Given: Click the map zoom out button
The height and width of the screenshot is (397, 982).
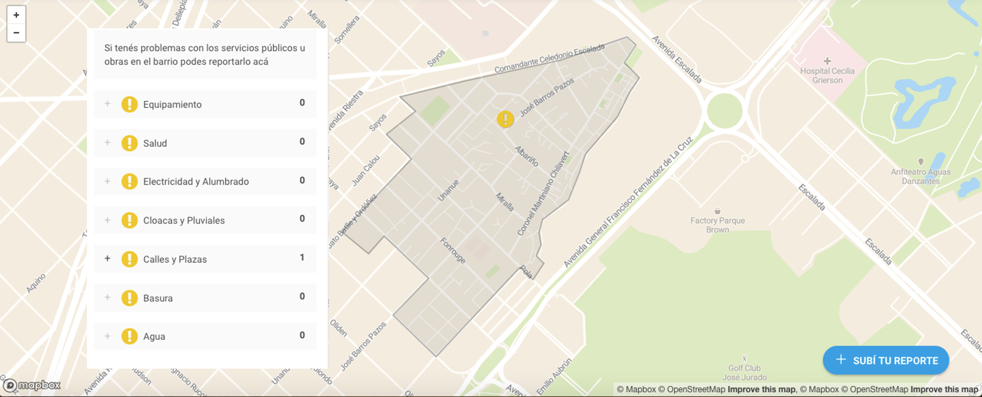Looking at the screenshot, I should click(16, 33).
